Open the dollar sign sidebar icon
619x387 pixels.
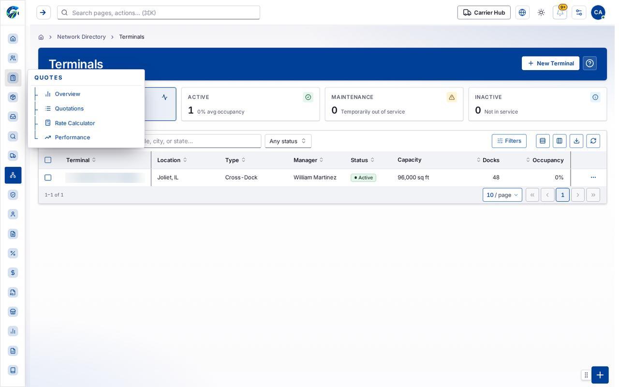[x=13, y=273]
